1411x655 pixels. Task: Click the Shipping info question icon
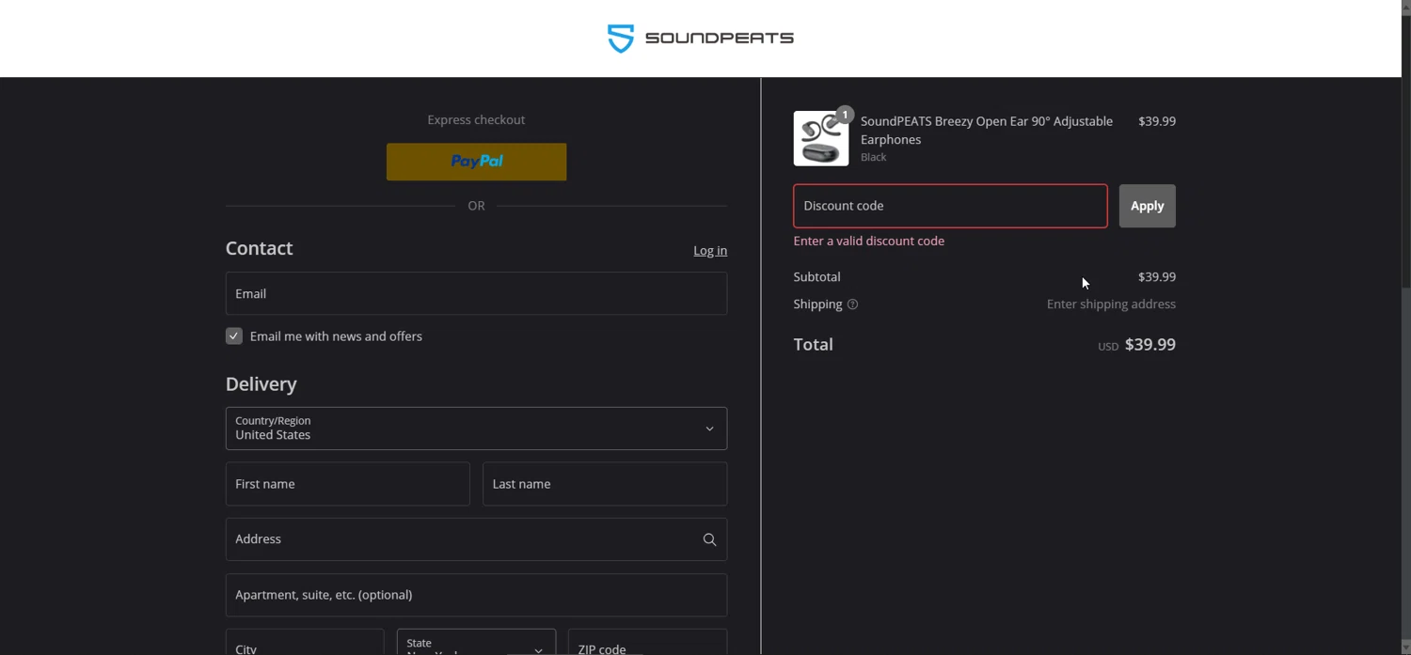tap(852, 304)
